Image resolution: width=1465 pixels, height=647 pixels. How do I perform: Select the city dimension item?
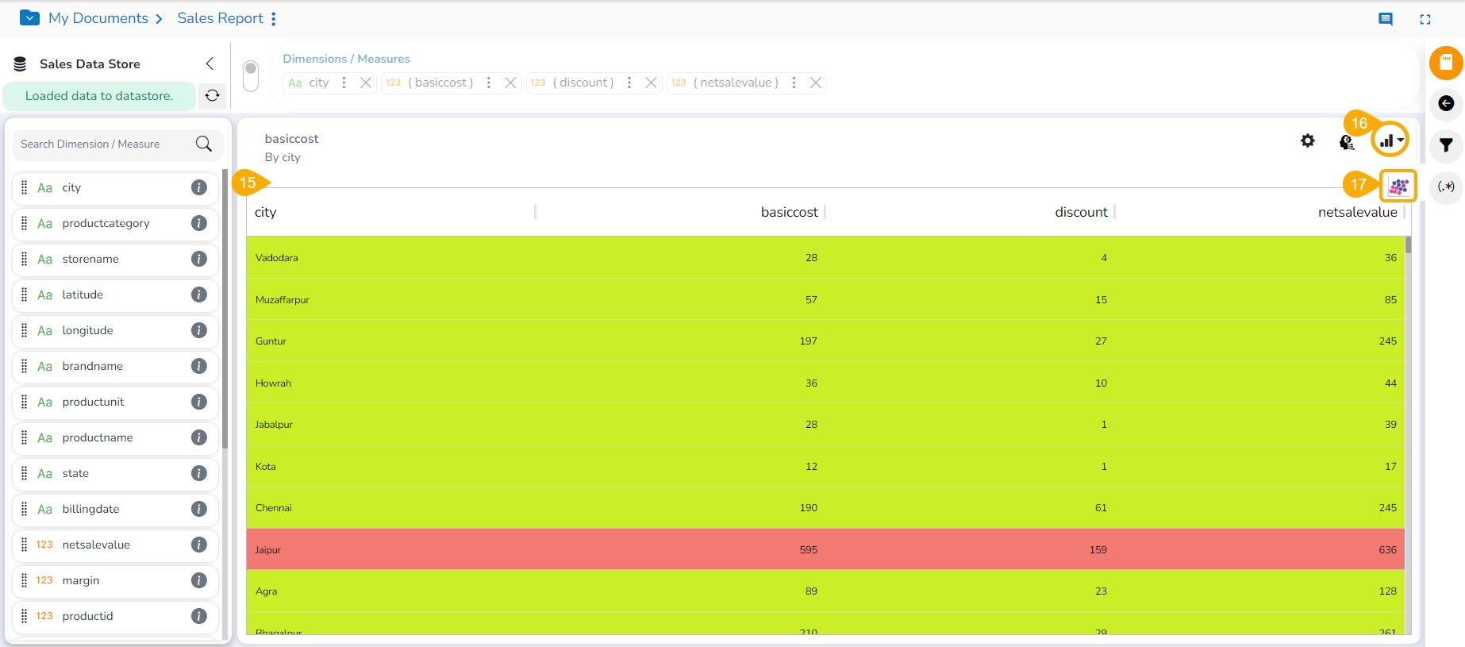coord(116,187)
